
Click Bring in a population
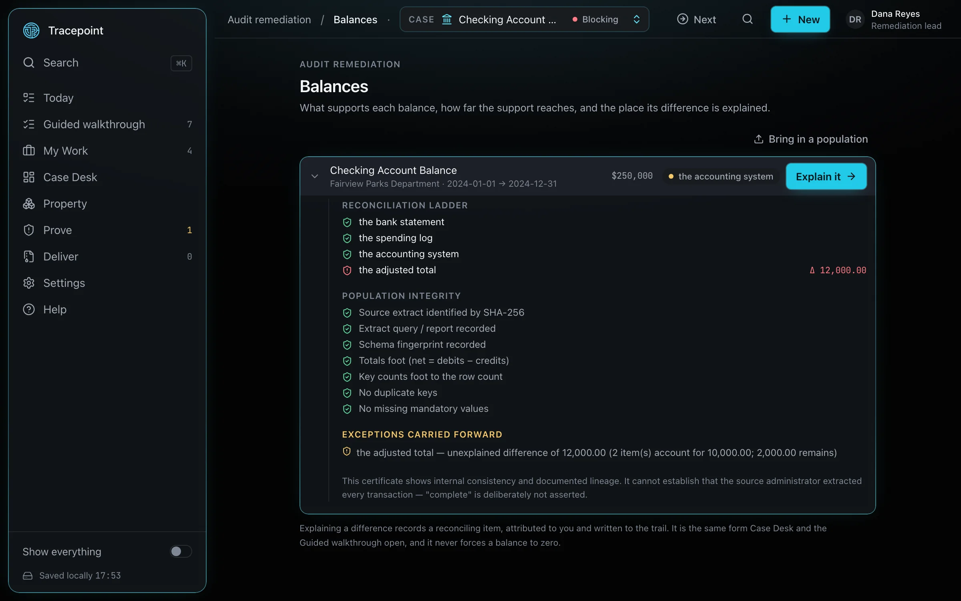811,139
